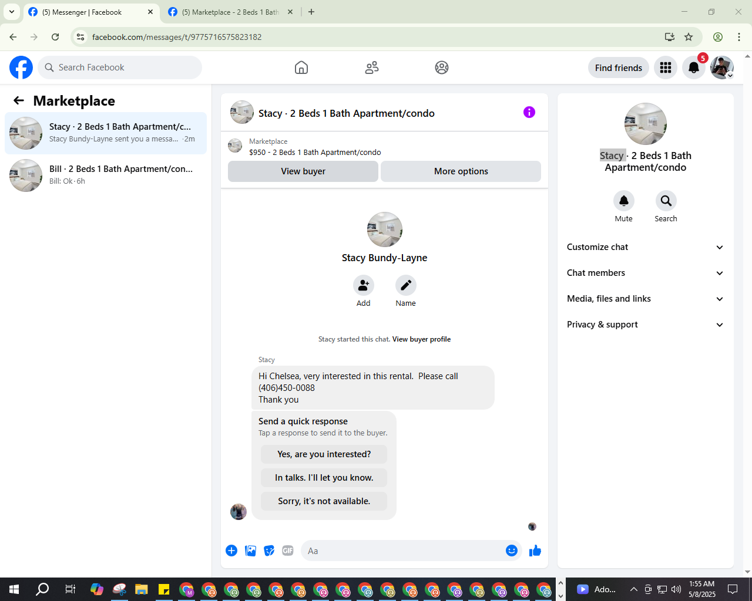Open the purple conversation information icon
Viewport: 752px width, 601px height.
tap(529, 112)
